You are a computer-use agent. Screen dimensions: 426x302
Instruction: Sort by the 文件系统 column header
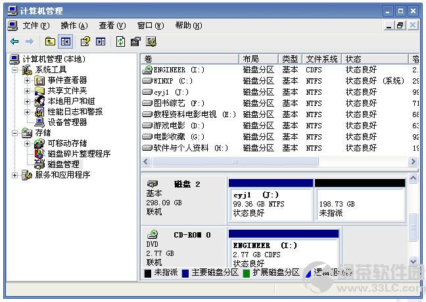pyautogui.click(x=321, y=59)
